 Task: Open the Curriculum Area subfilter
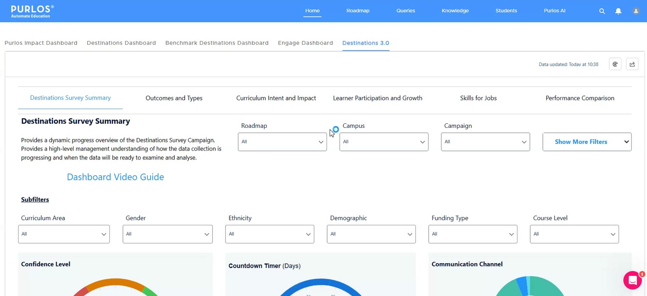click(64, 234)
